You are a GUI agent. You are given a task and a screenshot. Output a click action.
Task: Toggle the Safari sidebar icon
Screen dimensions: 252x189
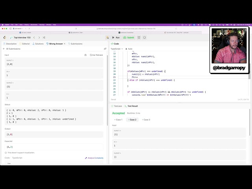click(11, 29)
